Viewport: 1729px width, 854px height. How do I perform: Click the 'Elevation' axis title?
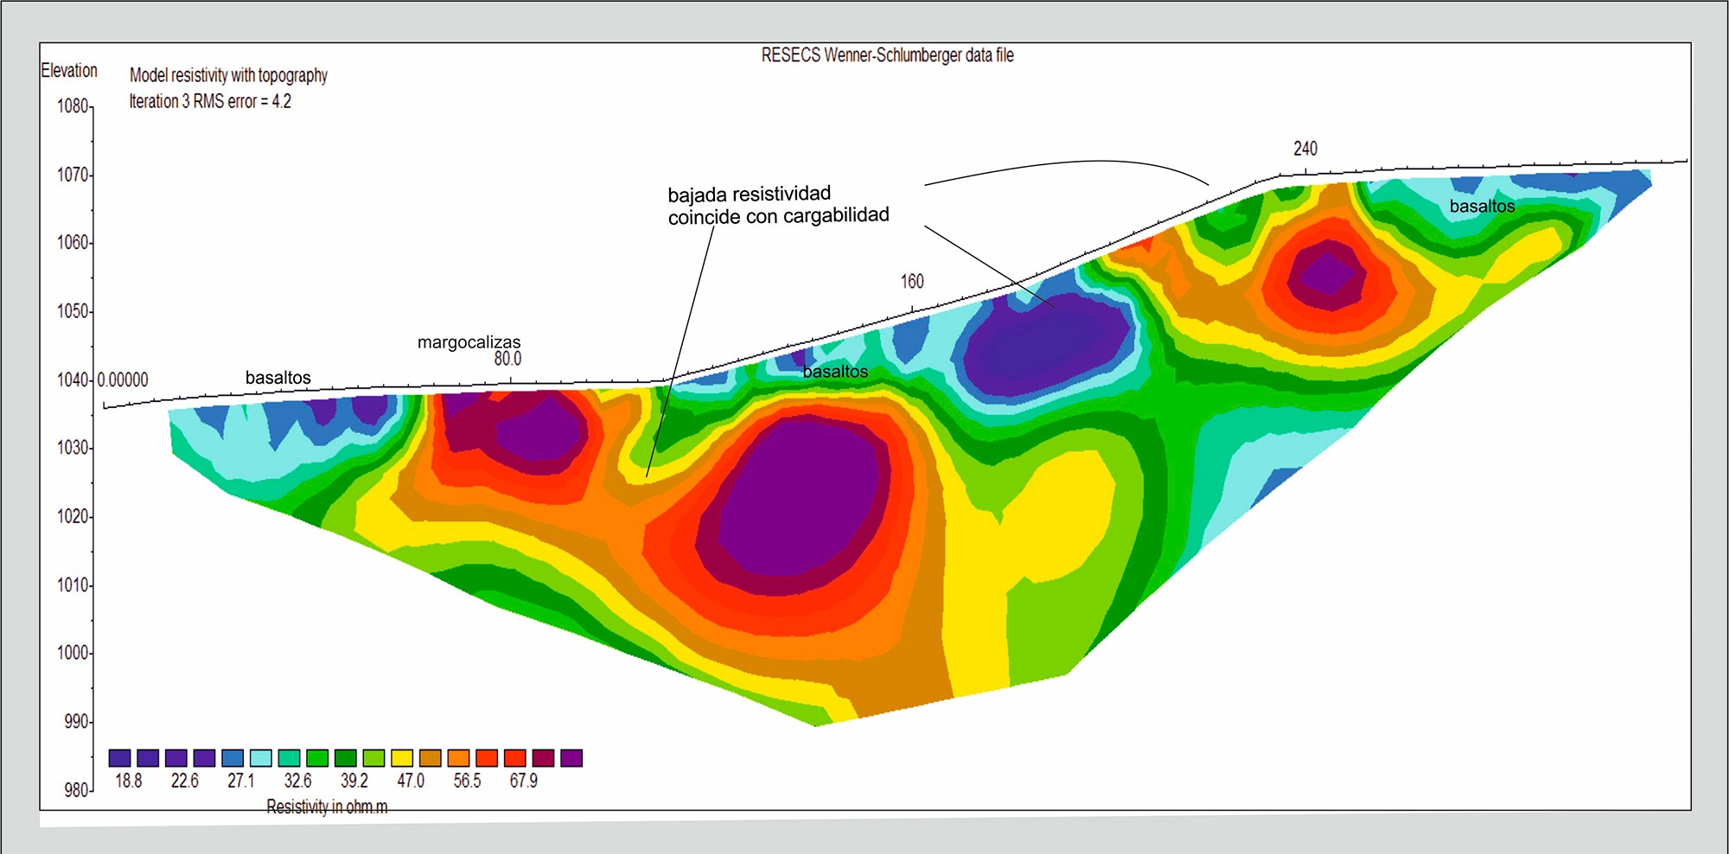[x=69, y=70]
